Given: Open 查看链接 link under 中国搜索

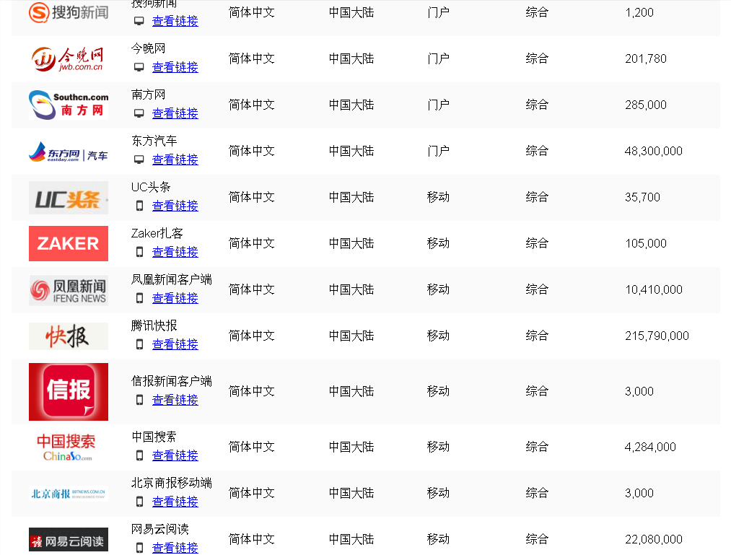Looking at the screenshot, I should [175, 455].
